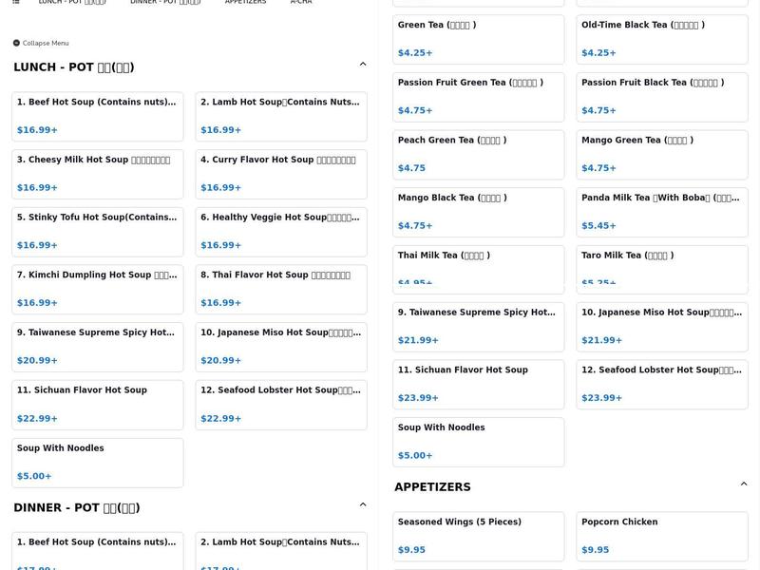This screenshot has width=760, height=570.
Task: Collapse the LUNCH - POT section chevron
Action: pyautogui.click(x=362, y=65)
